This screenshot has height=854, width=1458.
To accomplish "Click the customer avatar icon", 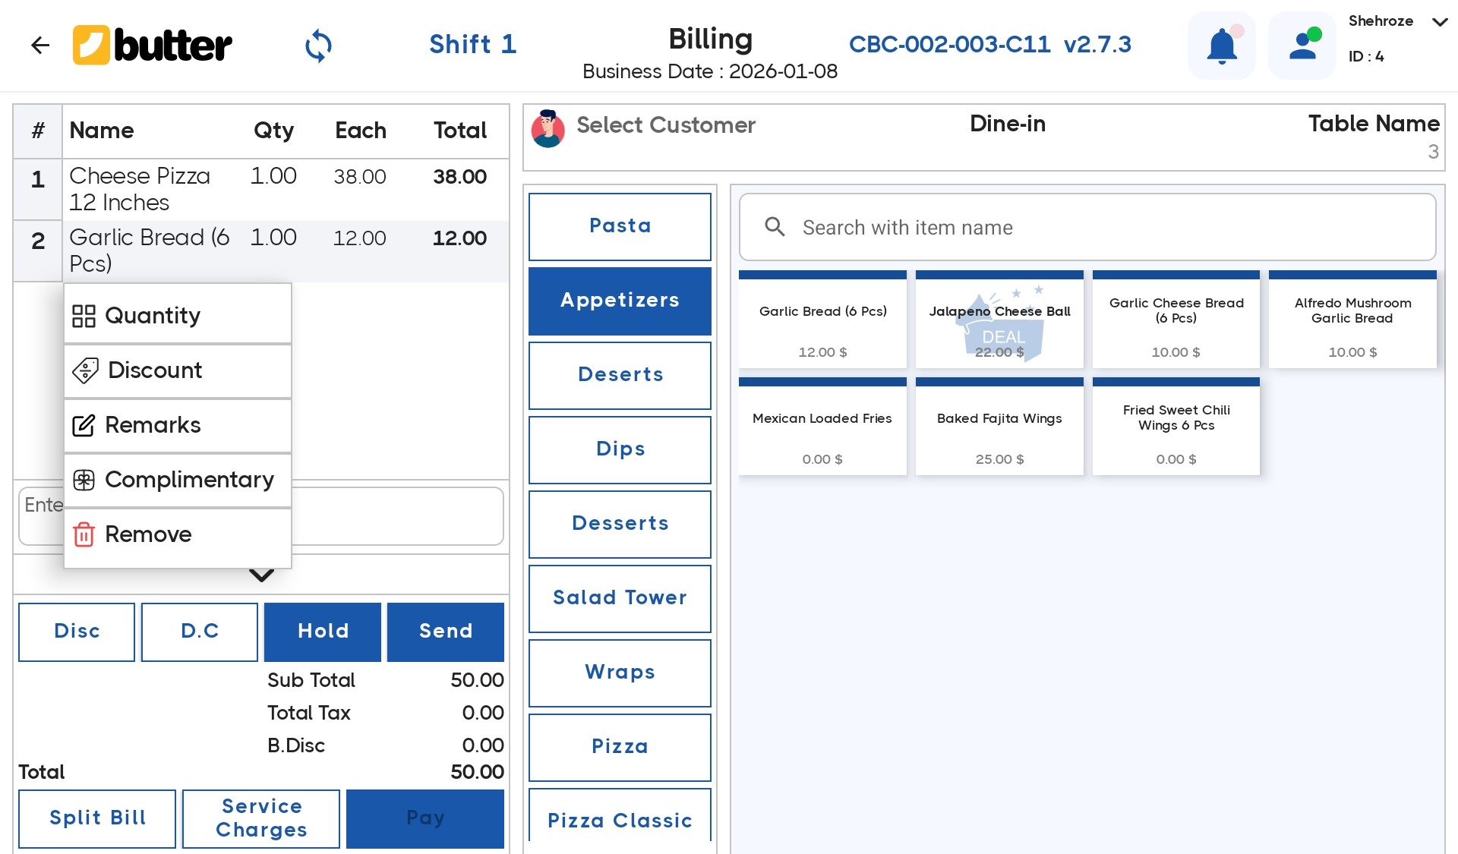I will [x=548, y=128].
